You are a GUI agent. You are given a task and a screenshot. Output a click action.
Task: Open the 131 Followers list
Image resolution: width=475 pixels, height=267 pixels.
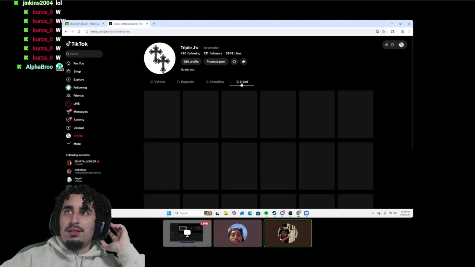(x=213, y=53)
